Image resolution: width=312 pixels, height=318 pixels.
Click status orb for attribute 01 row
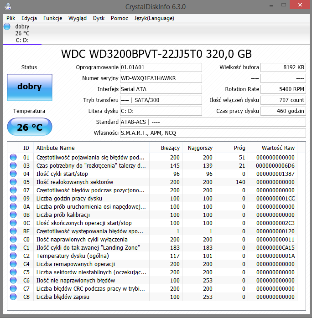[x=13, y=157]
